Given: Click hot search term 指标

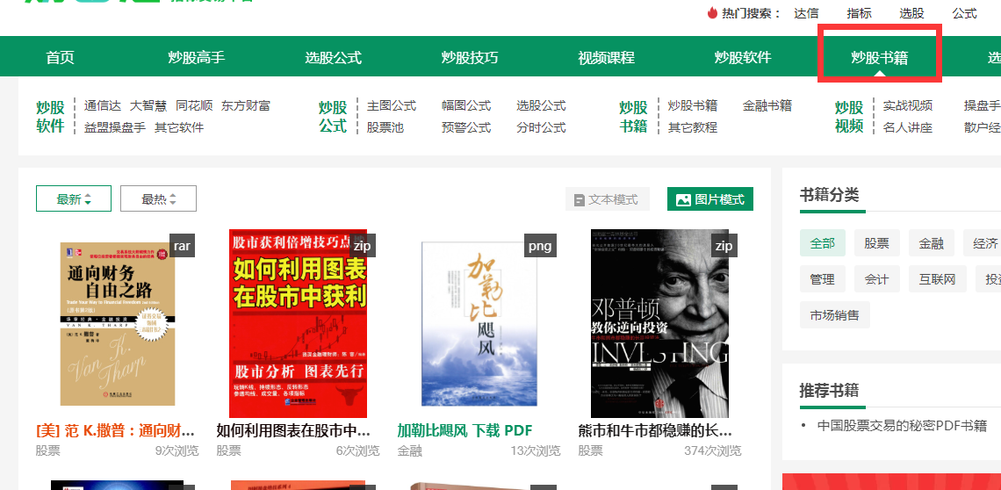Looking at the screenshot, I should (x=859, y=13).
